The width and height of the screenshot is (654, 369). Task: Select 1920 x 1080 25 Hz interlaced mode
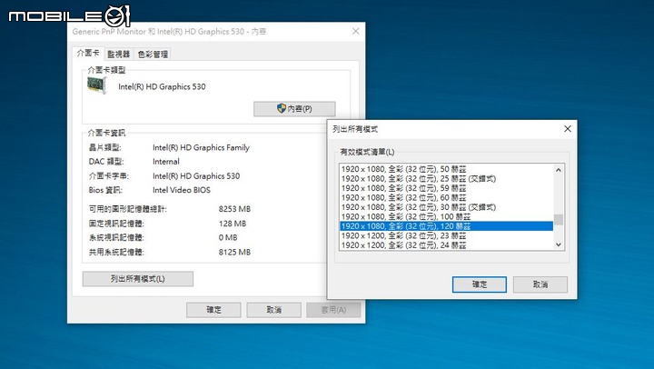click(x=446, y=179)
